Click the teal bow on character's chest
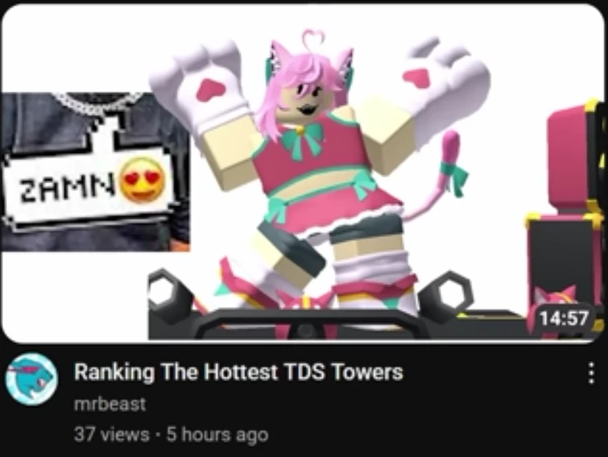Screen dimensions: 608x457 click(304, 138)
